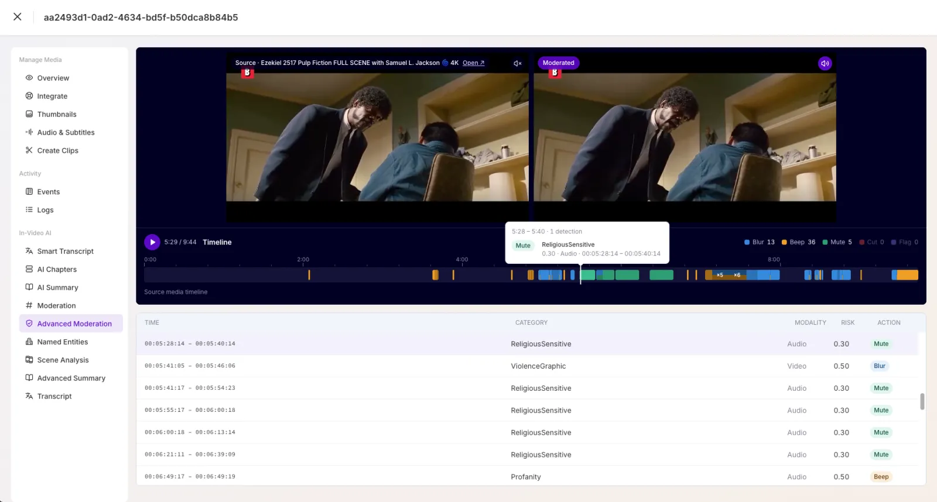Open Smart Transcript translate icon

pos(29,251)
